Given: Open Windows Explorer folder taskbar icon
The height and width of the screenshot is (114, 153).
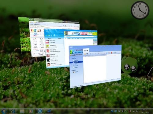Looking at the screenshot, I should pyautogui.click(x=22, y=111).
